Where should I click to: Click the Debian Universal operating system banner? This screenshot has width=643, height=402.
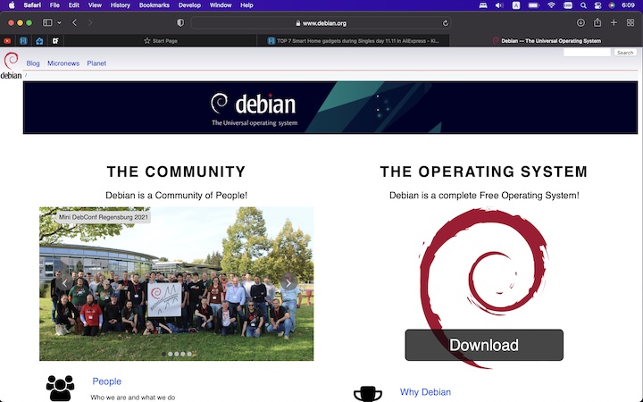tap(330, 107)
